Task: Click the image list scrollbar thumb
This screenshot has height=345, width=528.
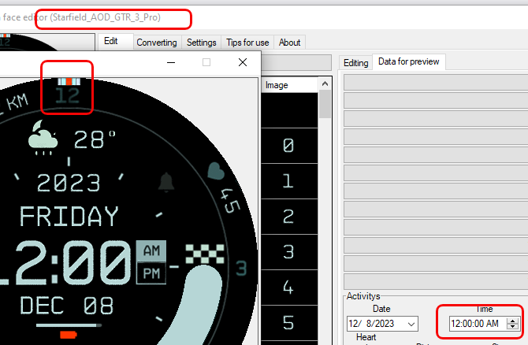Action: 325,104
